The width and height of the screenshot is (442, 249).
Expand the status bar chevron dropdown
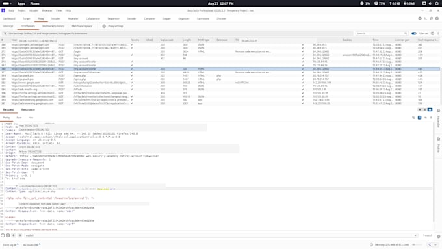(x=435, y=244)
